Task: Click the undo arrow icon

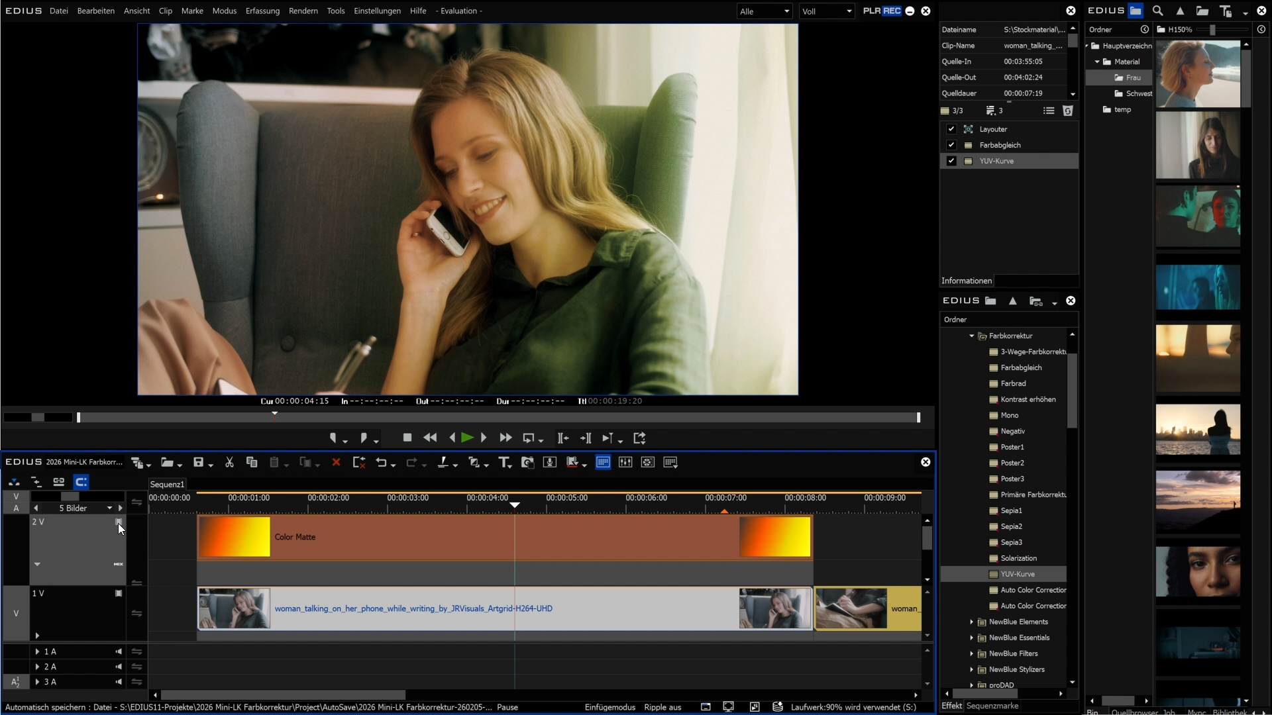Action: [x=381, y=463]
